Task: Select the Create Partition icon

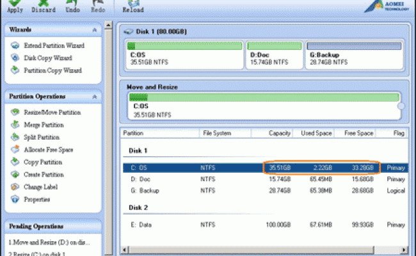Action: point(15,175)
